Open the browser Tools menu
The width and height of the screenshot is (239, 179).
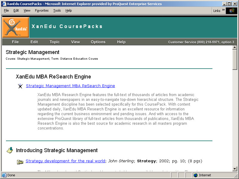click(57, 10)
